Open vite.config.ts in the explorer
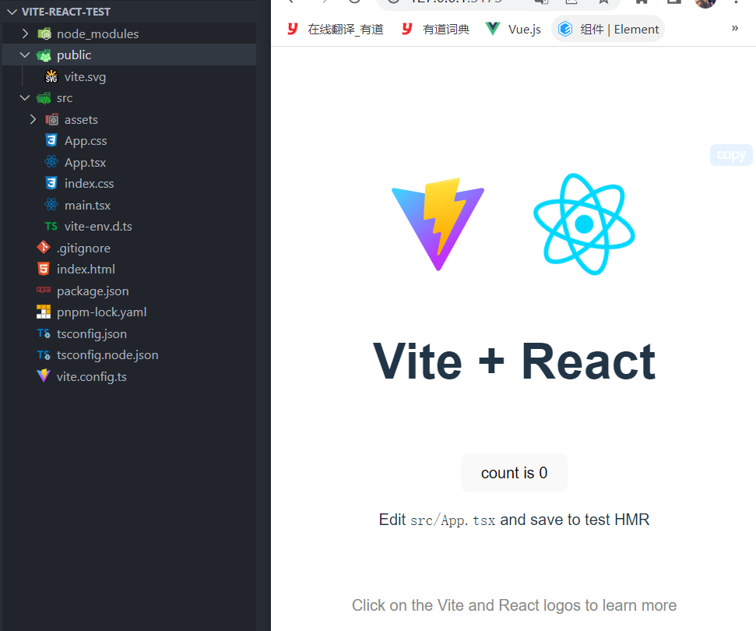Image resolution: width=756 pixels, height=631 pixels. [x=92, y=377]
